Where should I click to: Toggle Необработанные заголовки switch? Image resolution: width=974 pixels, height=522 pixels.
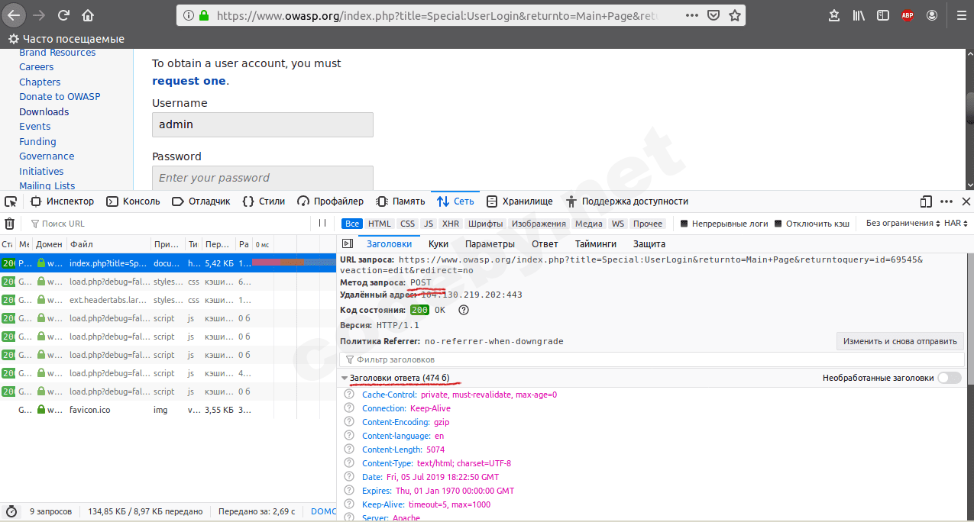(x=949, y=378)
